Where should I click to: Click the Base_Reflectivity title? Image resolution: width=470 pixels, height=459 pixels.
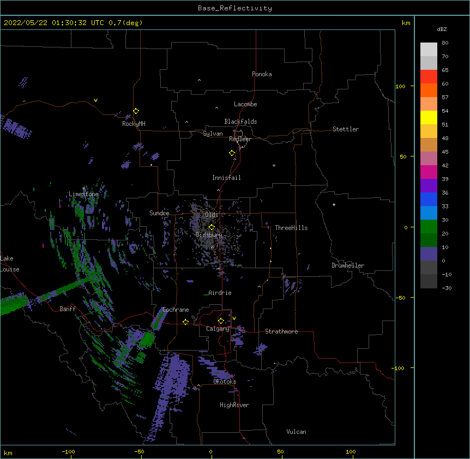(x=235, y=8)
